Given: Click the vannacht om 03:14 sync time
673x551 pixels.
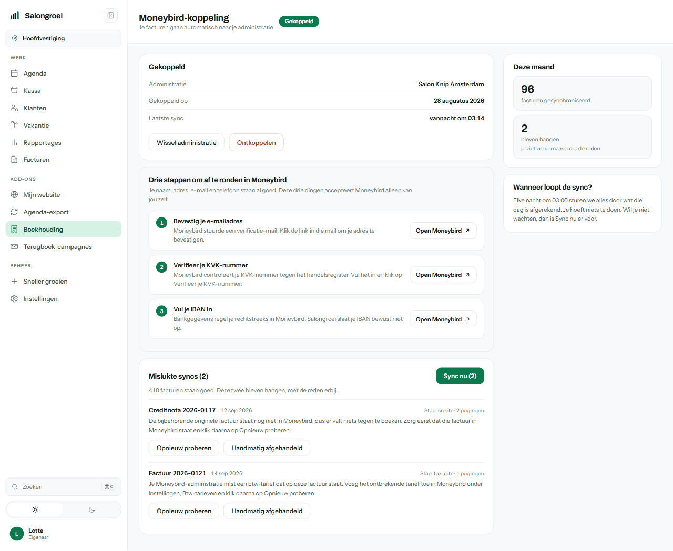Looking at the screenshot, I should tap(457, 118).
